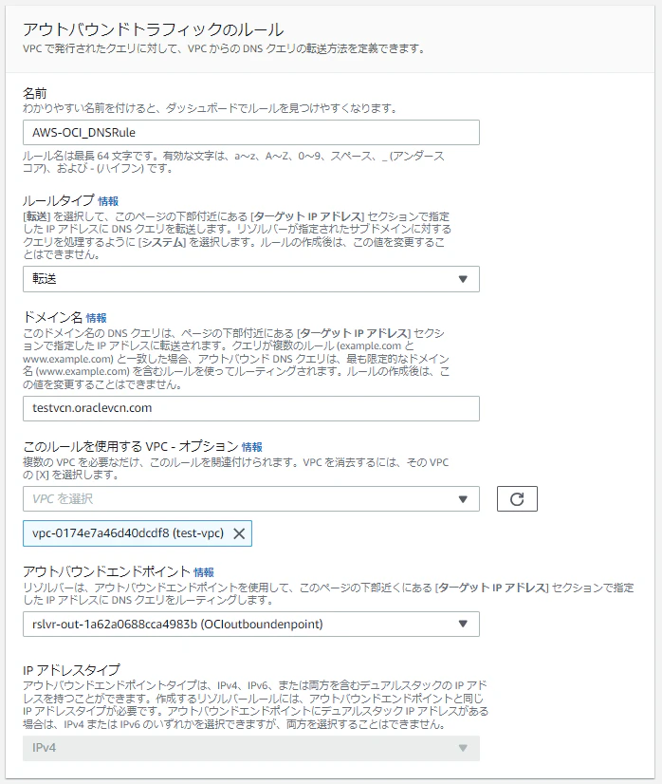Click the 名前 input field with AWS-OCI_DNSRule
The image size is (662, 784).
[x=250, y=133]
